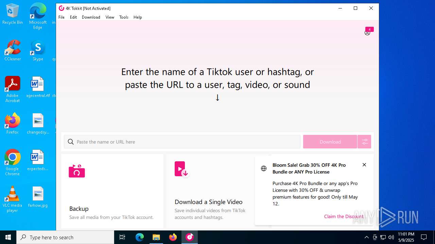Image resolution: width=435 pixels, height=244 pixels.
Task: Open File Explorer from the taskbar
Action: [x=156, y=237]
